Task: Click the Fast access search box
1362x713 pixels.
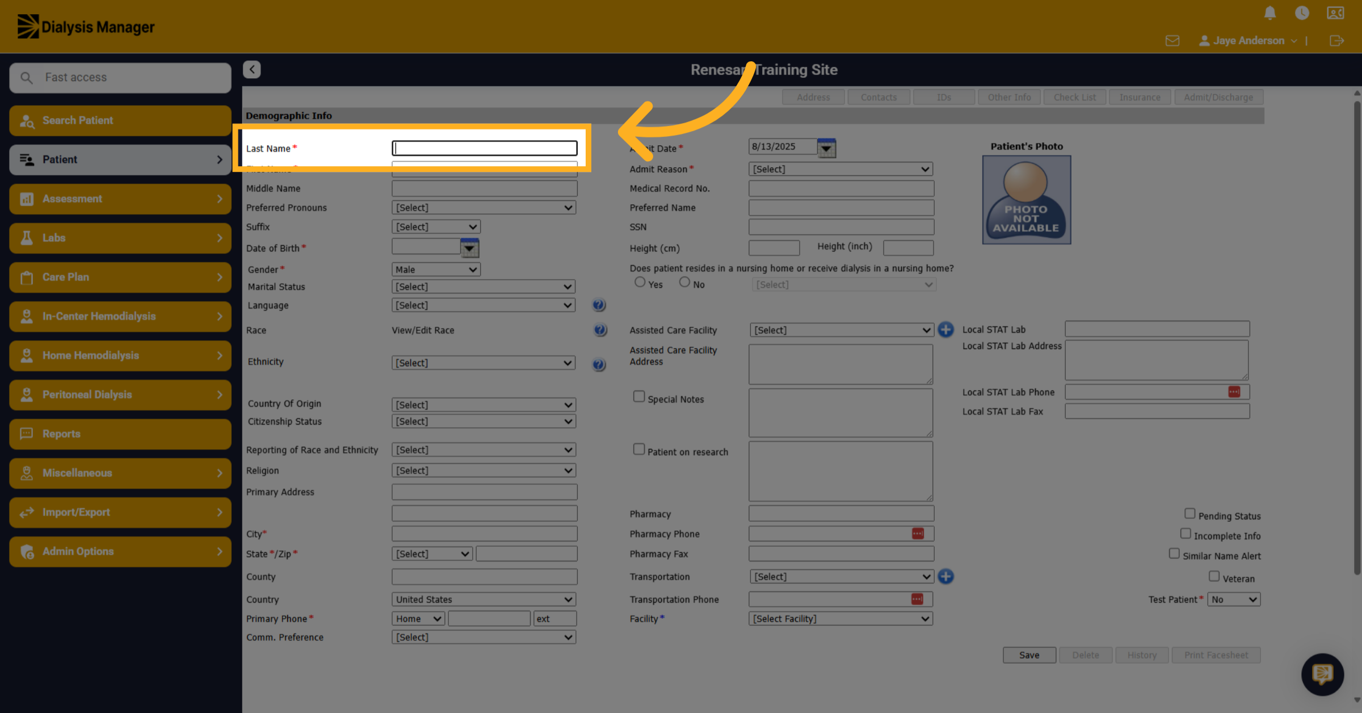Action: (x=120, y=78)
